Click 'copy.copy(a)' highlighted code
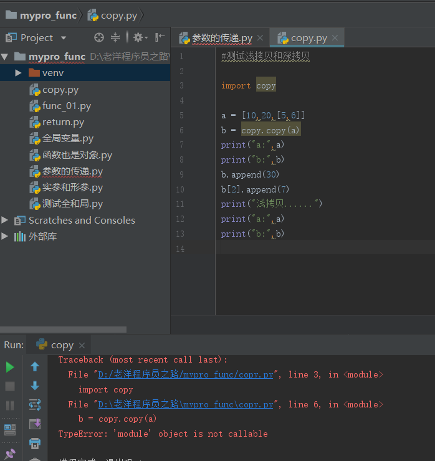 270,130
